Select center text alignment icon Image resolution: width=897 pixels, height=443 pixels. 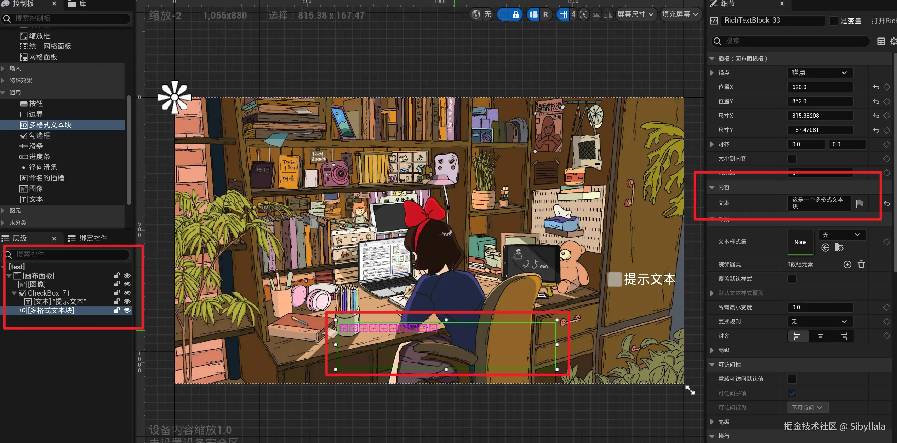coord(821,336)
